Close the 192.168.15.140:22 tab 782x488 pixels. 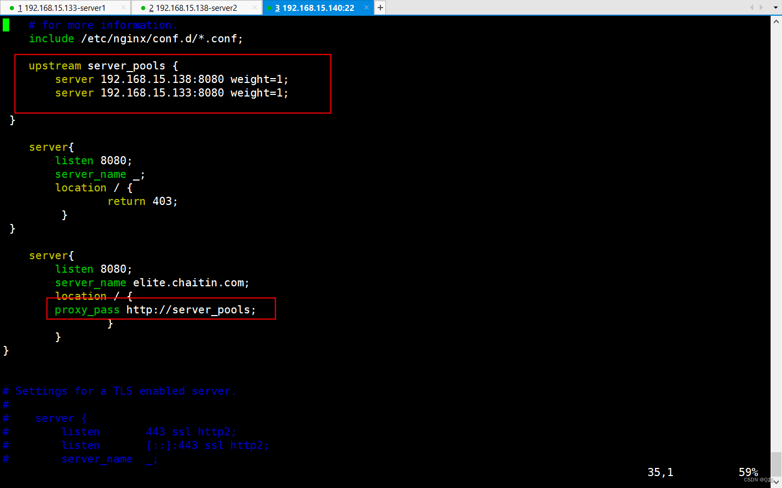pos(366,8)
